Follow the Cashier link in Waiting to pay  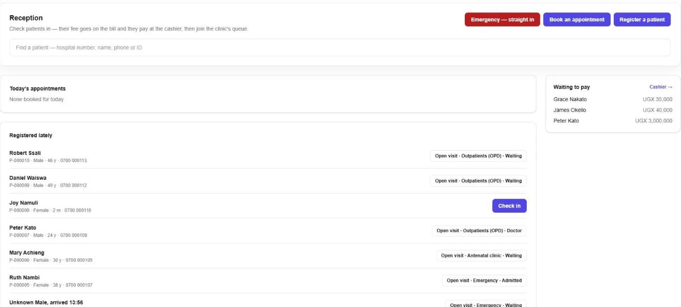[661, 87]
